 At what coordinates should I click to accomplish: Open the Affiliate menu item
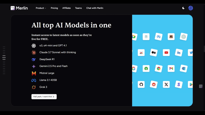66,8
